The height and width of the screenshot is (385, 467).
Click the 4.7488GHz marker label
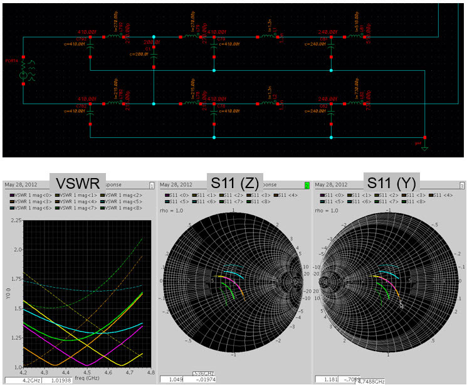pyautogui.click(x=370, y=381)
